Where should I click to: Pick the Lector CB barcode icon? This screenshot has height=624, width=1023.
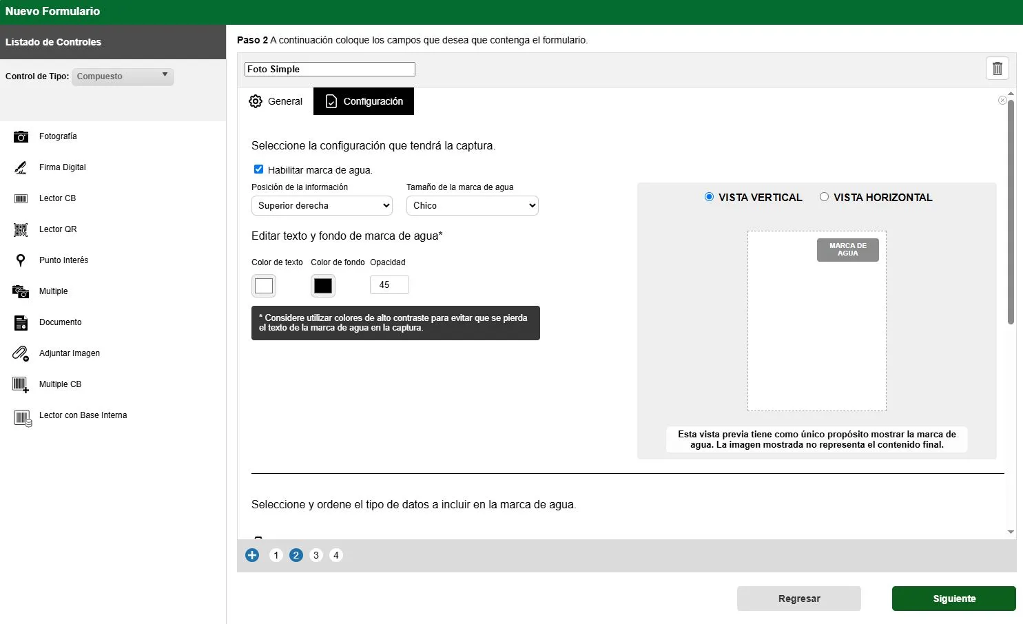tap(21, 198)
